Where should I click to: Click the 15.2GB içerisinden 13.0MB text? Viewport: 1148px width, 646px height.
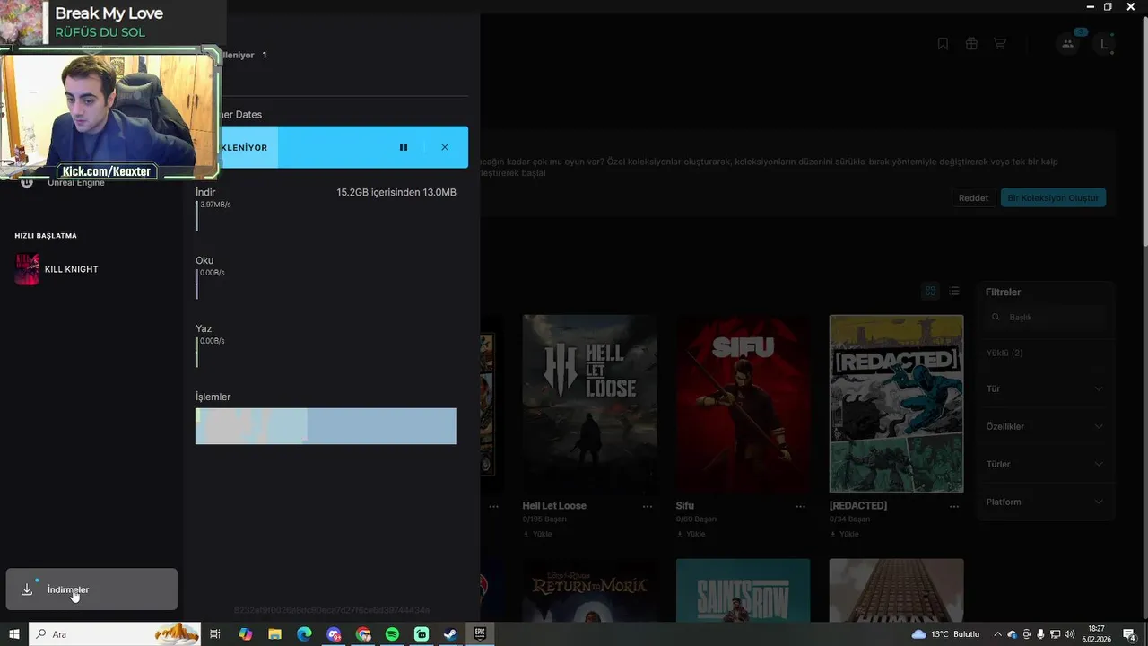tap(396, 192)
